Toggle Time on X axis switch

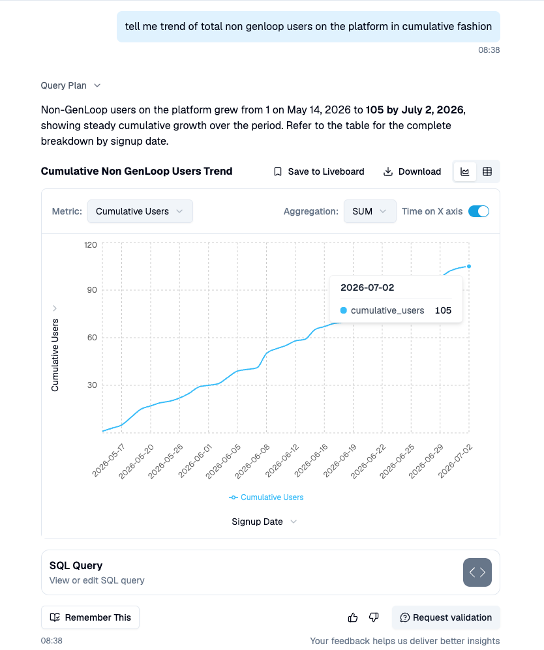[x=479, y=211]
